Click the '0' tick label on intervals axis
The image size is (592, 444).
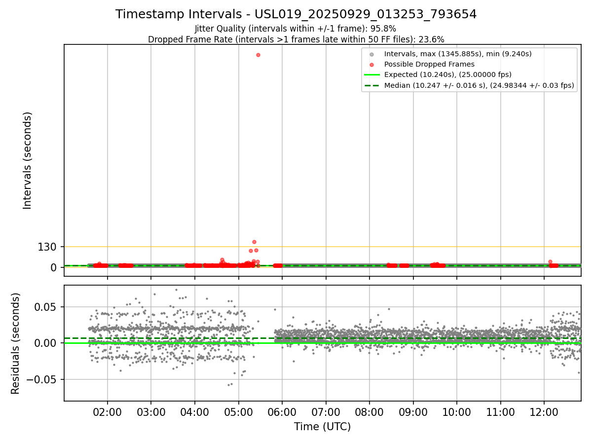click(x=54, y=267)
